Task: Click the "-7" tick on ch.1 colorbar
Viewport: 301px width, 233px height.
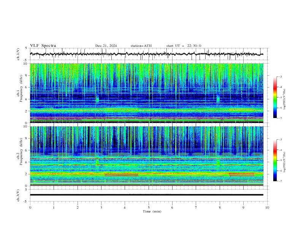Action: (x=280, y=118)
